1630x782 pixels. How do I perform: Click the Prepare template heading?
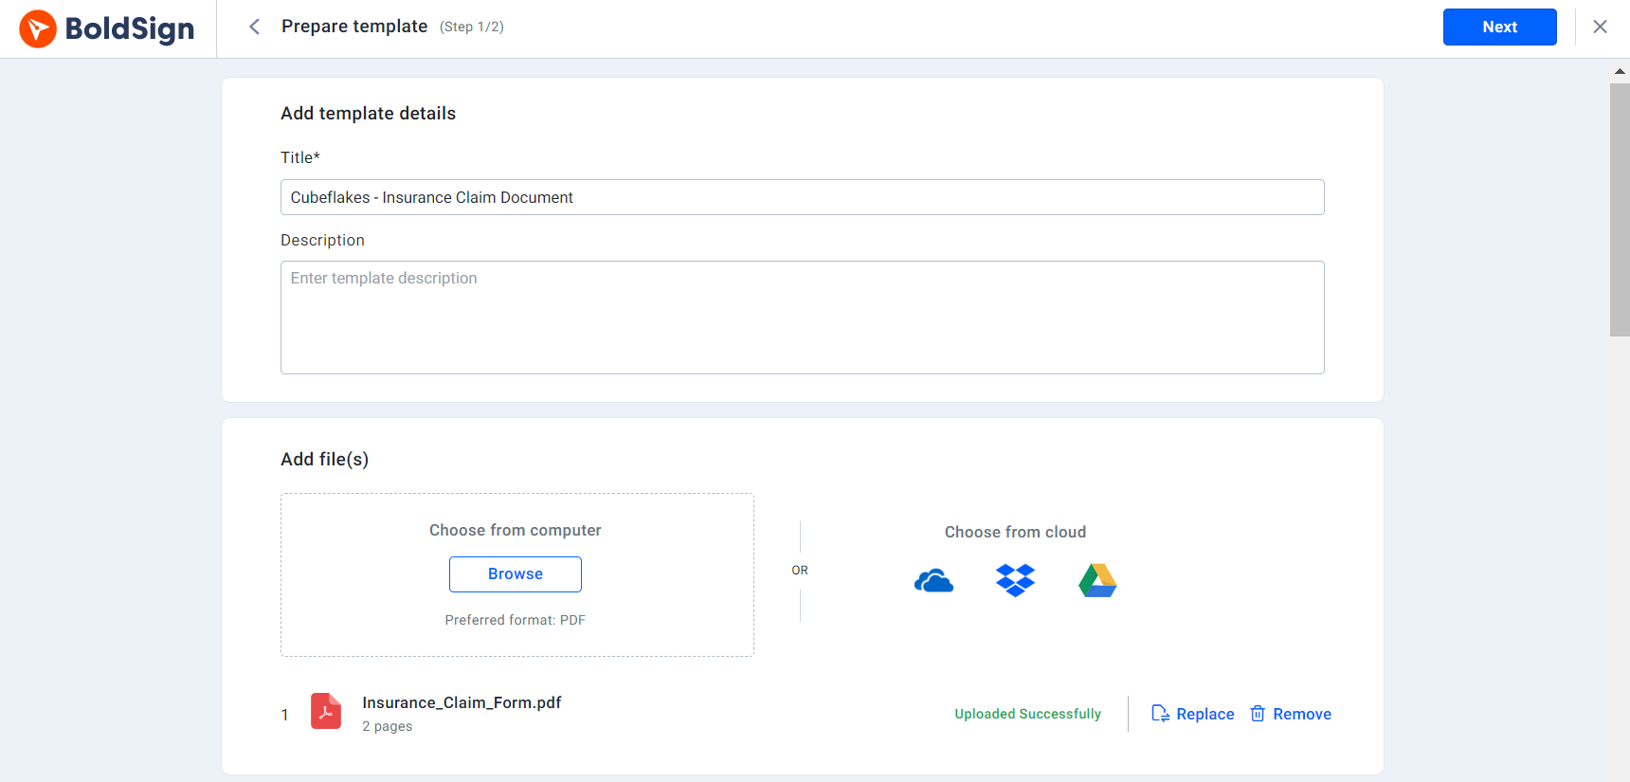tap(354, 27)
